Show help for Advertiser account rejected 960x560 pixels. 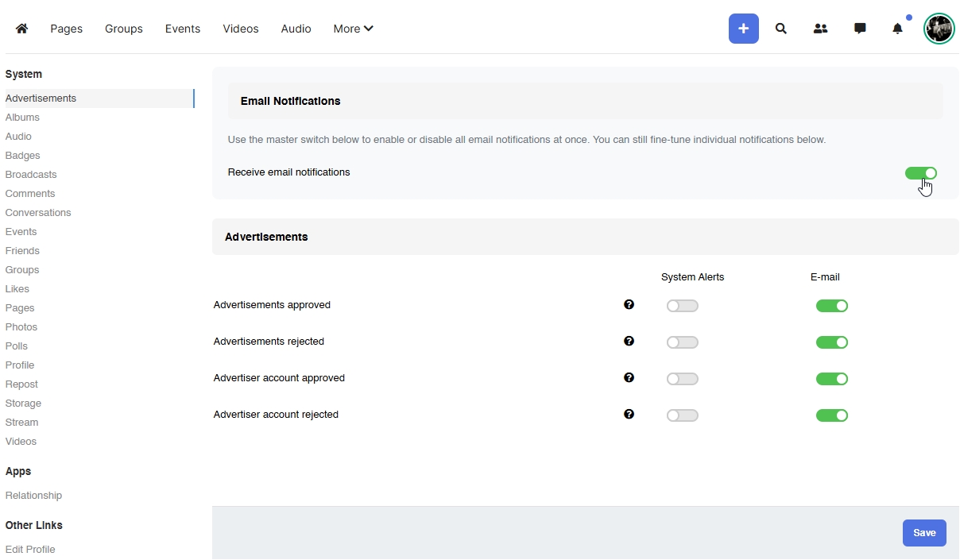coord(629,414)
